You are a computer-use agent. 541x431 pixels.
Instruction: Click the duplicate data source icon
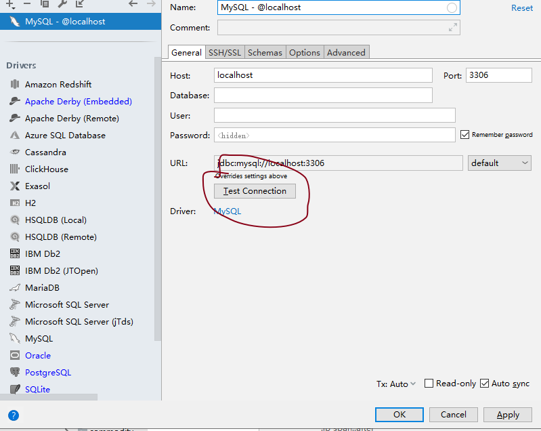45,4
